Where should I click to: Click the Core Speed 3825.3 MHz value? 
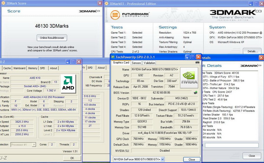pos(22,122)
